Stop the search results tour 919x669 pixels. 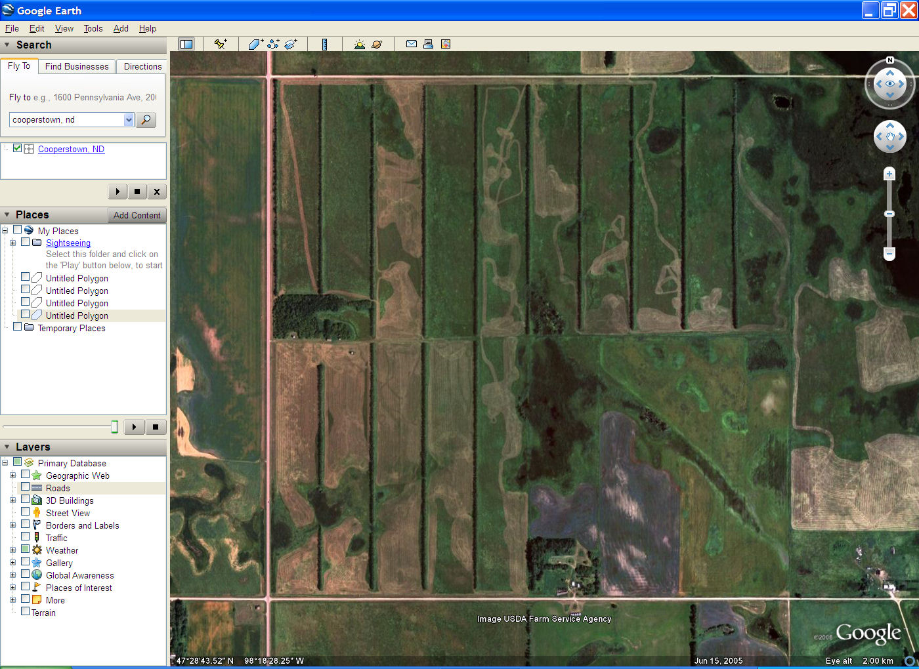coord(137,192)
